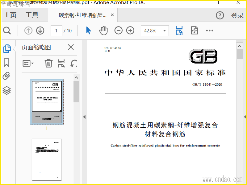
Task: Open the attachments paperclip panel
Action: tap(6, 76)
